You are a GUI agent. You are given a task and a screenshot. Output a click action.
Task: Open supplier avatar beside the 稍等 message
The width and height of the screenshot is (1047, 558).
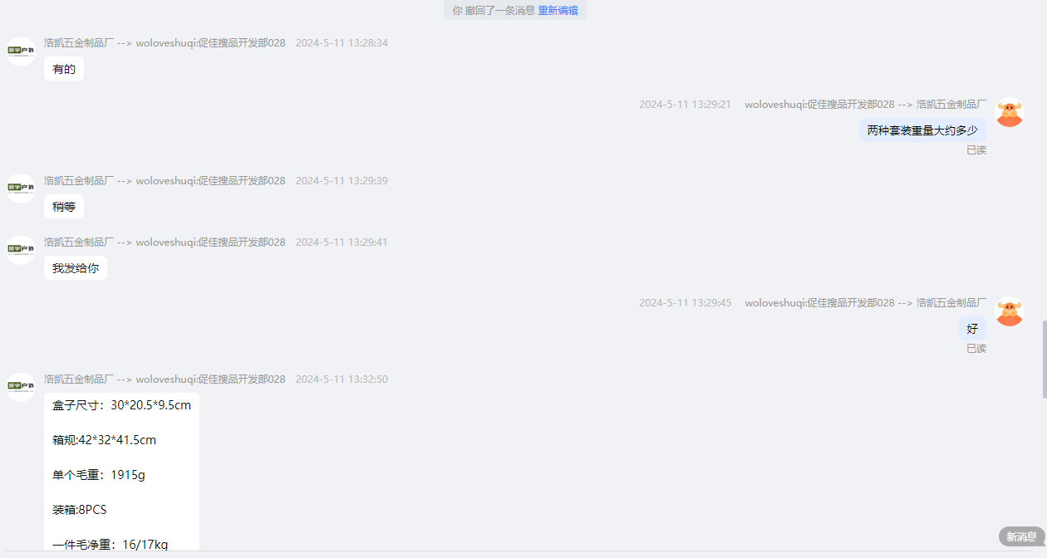tap(21, 188)
